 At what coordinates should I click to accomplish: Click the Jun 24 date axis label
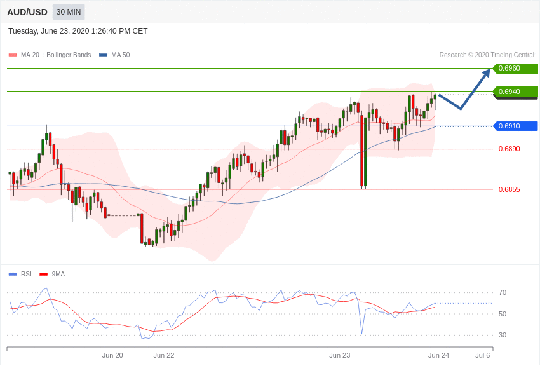[438, 355]
